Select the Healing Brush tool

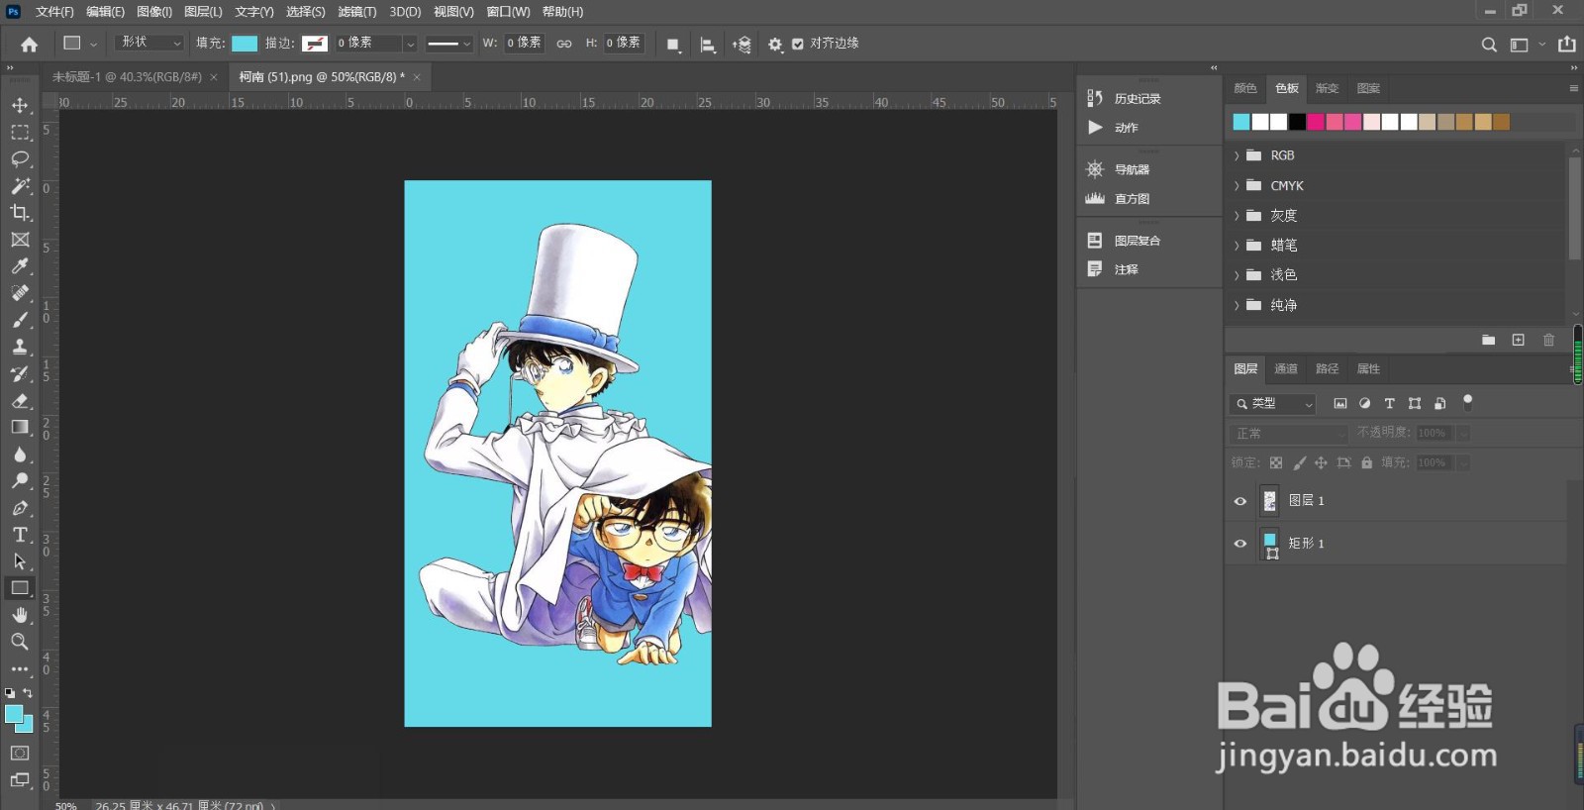point(20,293)
